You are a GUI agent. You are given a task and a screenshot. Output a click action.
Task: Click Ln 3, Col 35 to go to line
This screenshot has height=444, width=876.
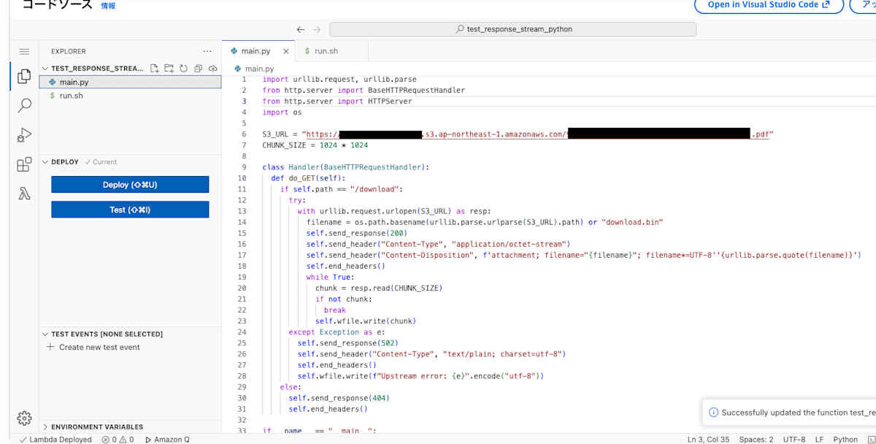click(x=709, y=440)
